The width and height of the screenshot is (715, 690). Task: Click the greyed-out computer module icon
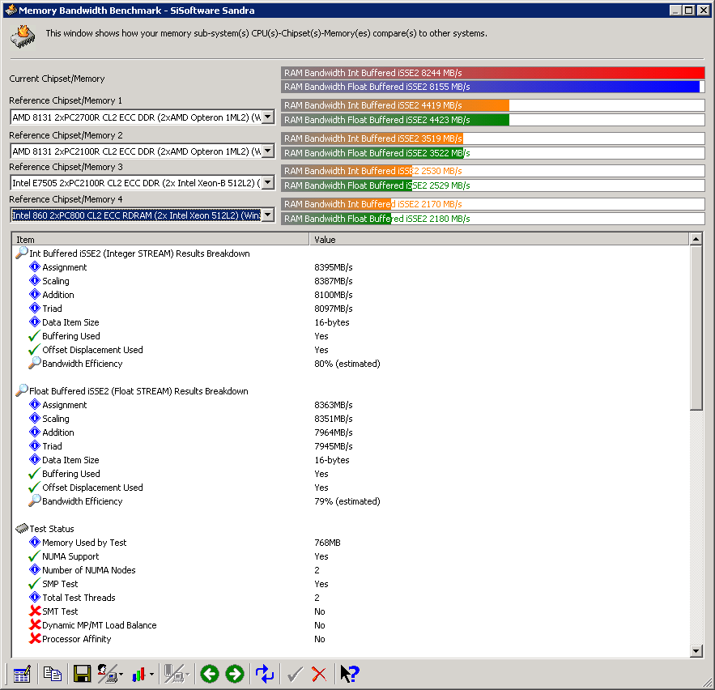point(174,674)
